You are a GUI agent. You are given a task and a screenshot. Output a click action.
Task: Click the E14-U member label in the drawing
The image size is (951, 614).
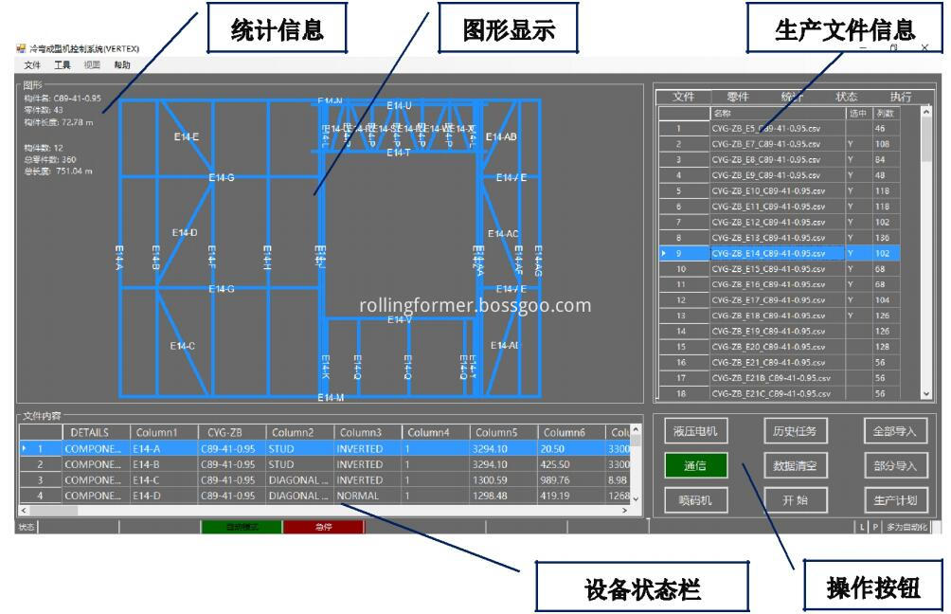[399, 105]
